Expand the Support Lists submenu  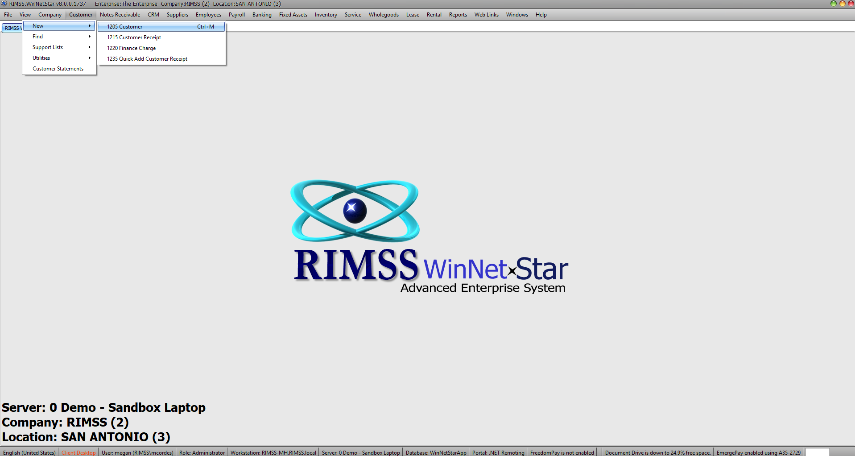click(x=59, y=47)
